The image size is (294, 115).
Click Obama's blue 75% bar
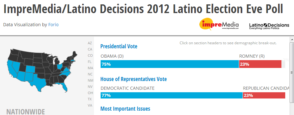(x=170, y=64)
